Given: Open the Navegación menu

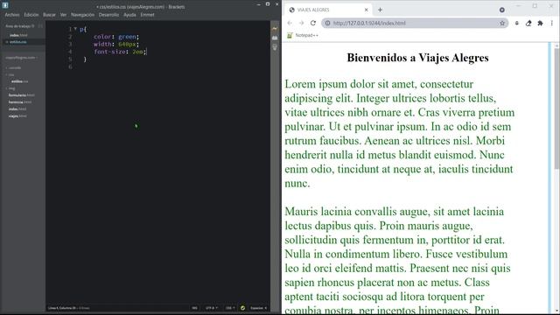Looking at the screenshot, I should (82, 15).
